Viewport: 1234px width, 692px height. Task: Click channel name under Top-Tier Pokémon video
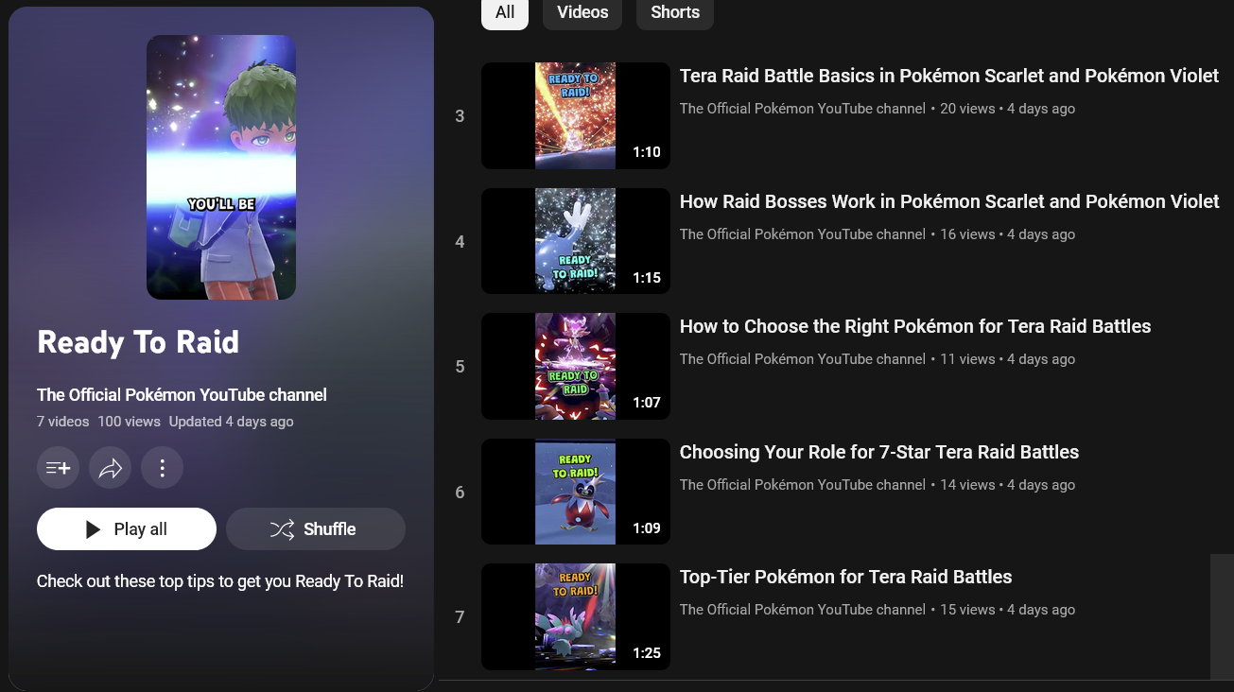pyautogui.click(x=803, y=610)
